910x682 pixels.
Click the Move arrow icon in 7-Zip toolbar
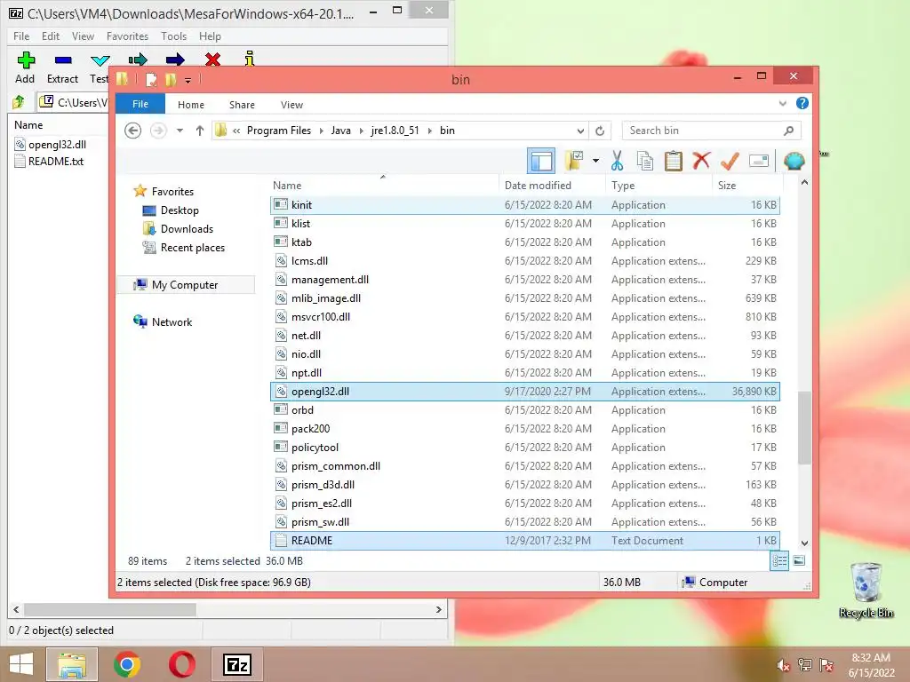pos(175,59)
